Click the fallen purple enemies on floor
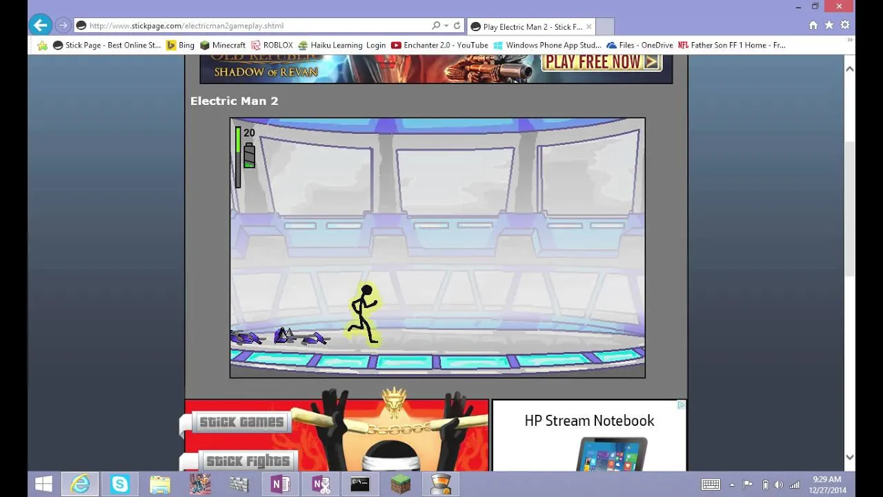883x497 pixels. [x=279, y=337]
